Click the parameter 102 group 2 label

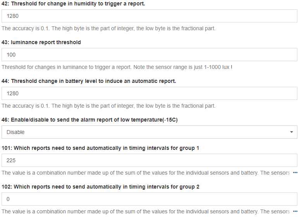(100, 187)
